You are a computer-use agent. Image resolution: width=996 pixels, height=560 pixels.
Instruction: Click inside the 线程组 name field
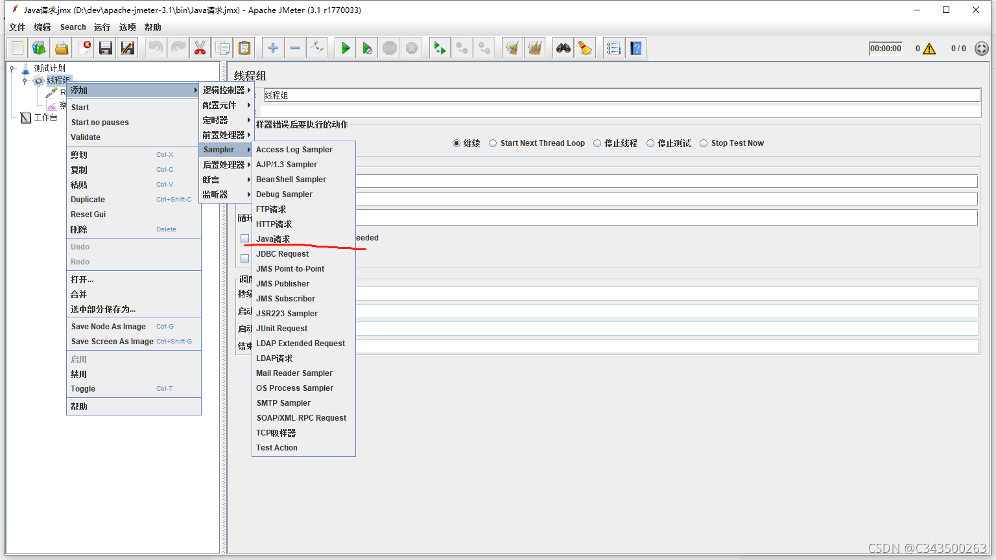(x=621, y=95)
